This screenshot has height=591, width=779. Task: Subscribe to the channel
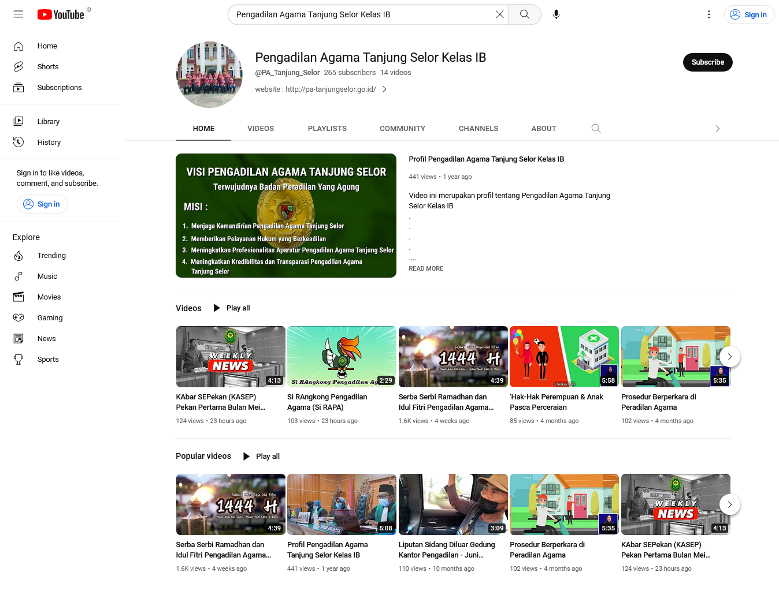[707, 62]
